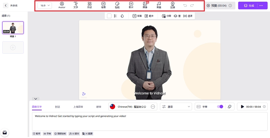Open the 貼紙 stickers tool

[117, 5]
